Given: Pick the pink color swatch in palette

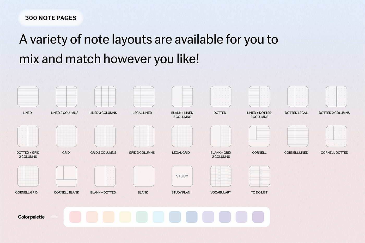Looking at the screenshot, I should [x=75, y=217].
